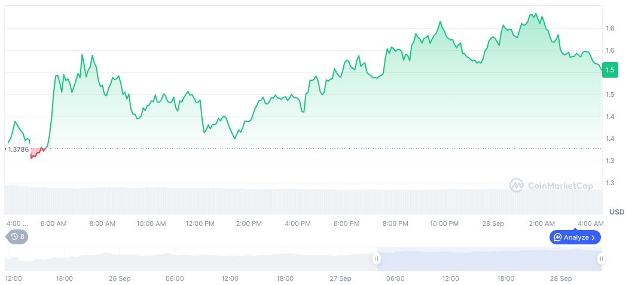Click the 2:00 AM time axis label
The image size is (641, 285).
542,223
